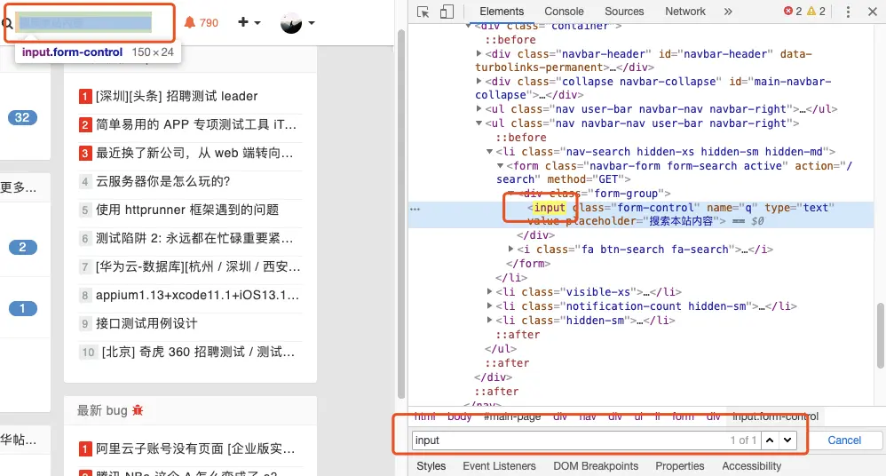
Task: Close the DevTools panel
Action: point(873,12)
